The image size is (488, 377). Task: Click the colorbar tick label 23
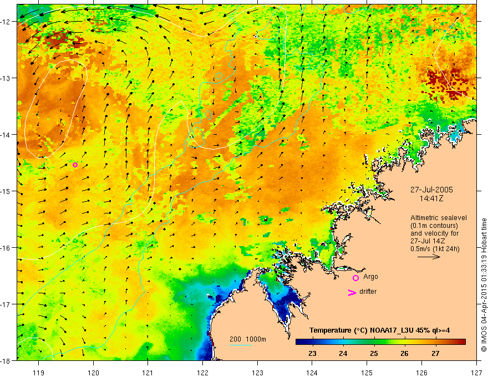tap(312, 353)
